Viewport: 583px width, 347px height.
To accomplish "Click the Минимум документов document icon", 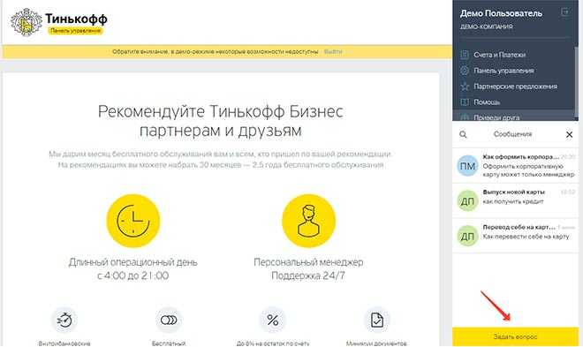I will tap(376, 320).
